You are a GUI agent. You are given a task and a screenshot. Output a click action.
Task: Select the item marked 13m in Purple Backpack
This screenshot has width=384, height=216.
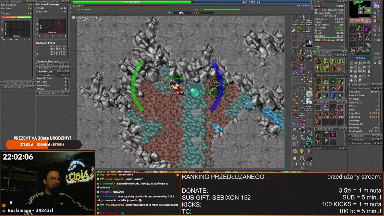click(325, 81)
